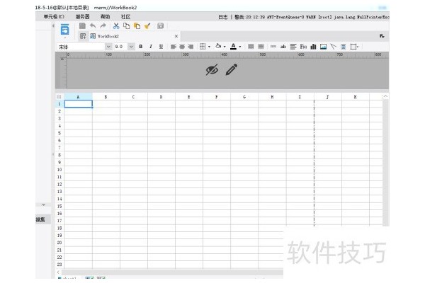Open the 帮助 menu
Viewport: 425px width, 283px height.
[105, 16]
